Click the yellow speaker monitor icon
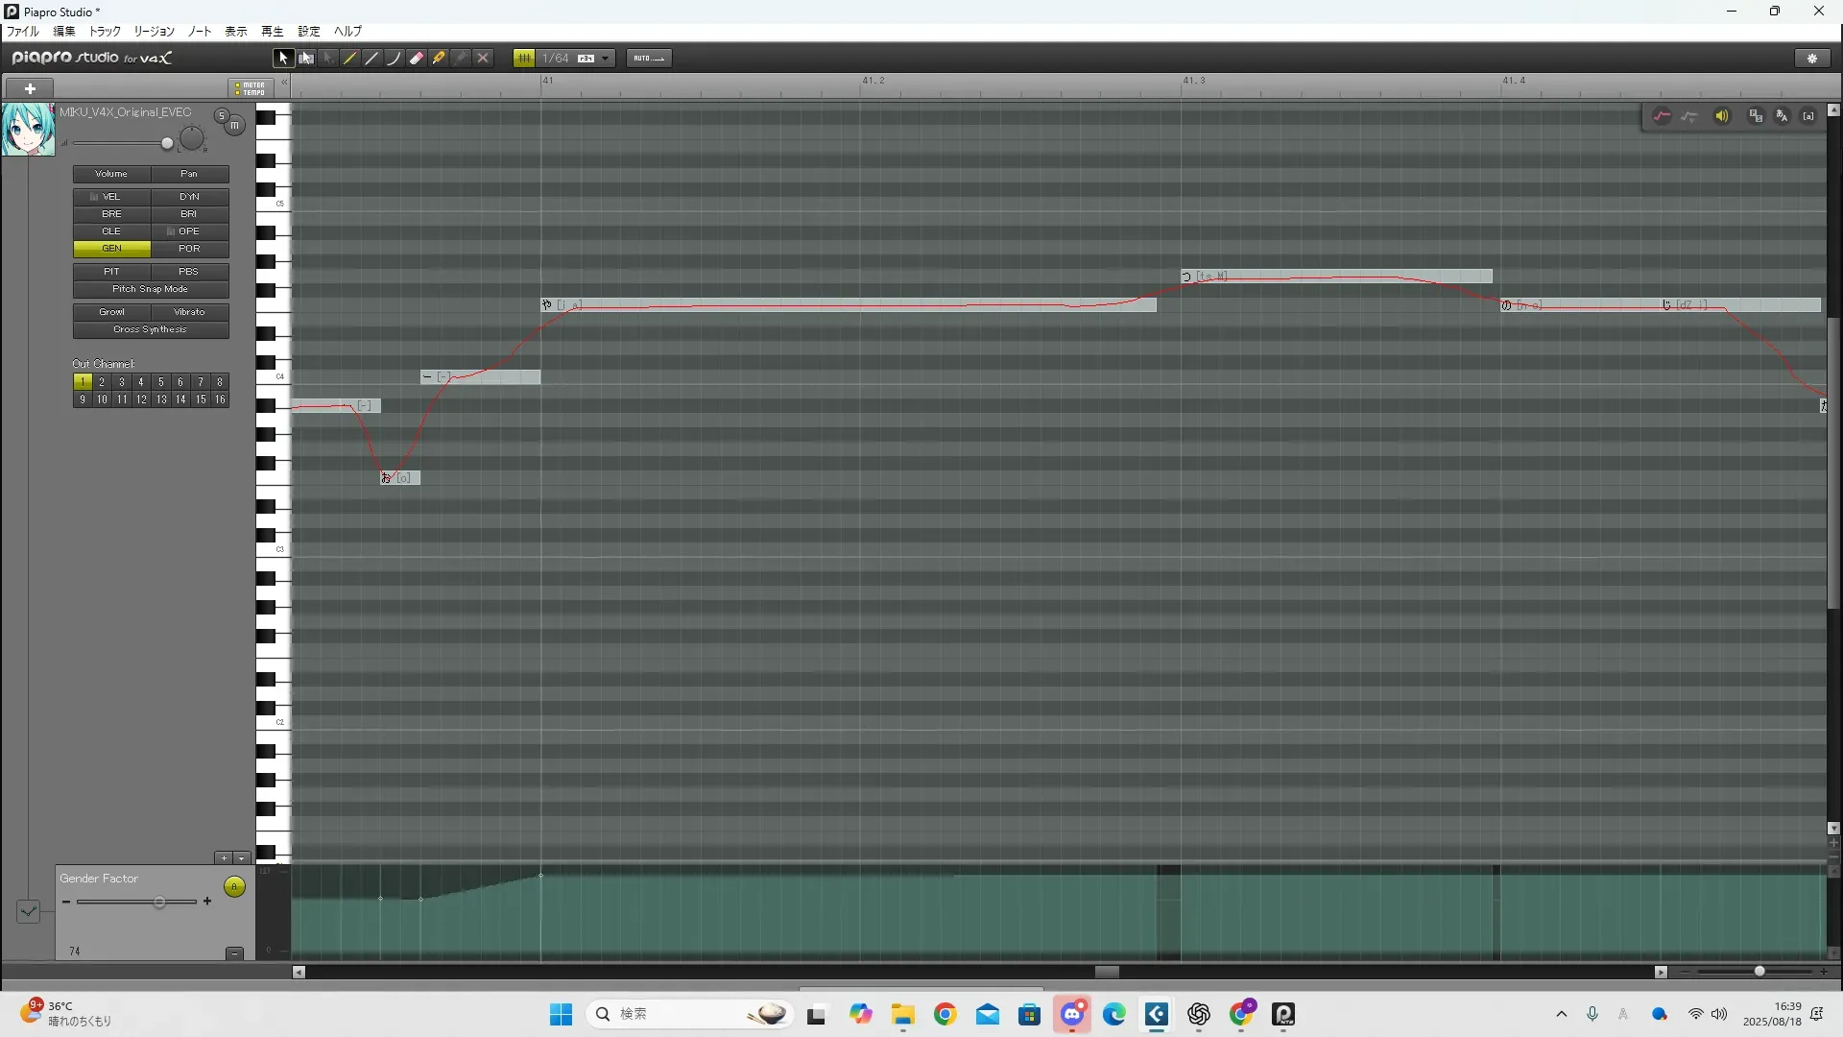 [1722, 116]
